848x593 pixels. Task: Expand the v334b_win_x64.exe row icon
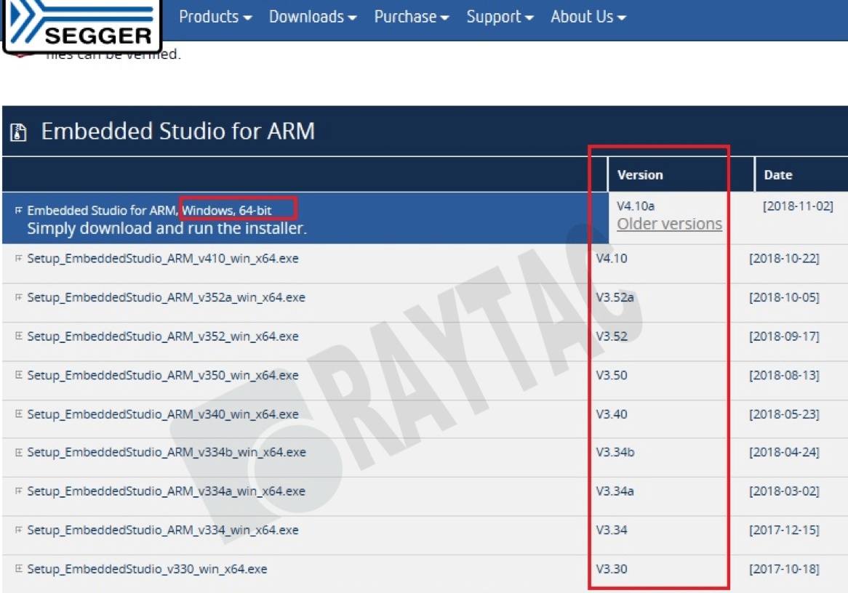(x=18, y=453)
